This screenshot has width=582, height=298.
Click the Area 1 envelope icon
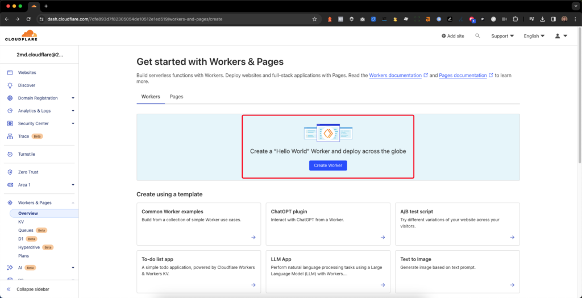point(10,185)
